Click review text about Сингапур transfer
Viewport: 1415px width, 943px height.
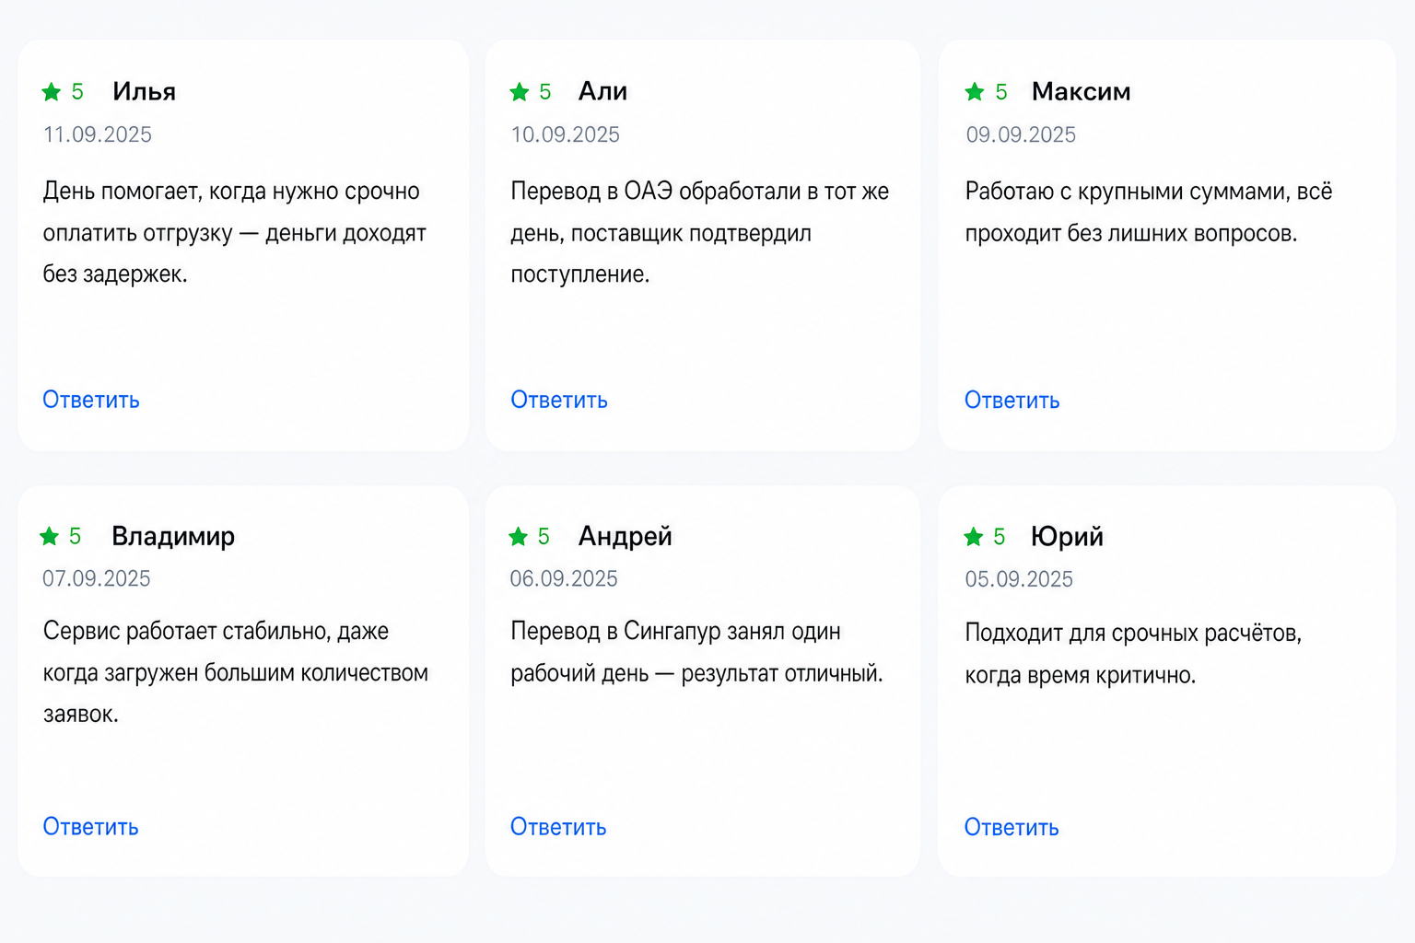(696, 652)
